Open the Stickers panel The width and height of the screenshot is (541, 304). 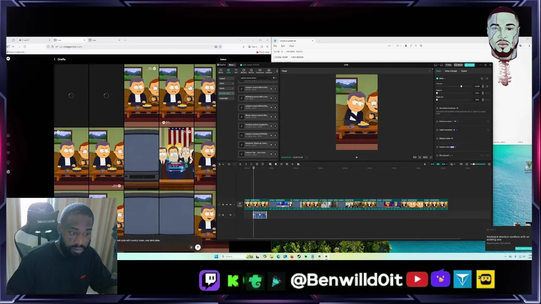pos(243,71)
